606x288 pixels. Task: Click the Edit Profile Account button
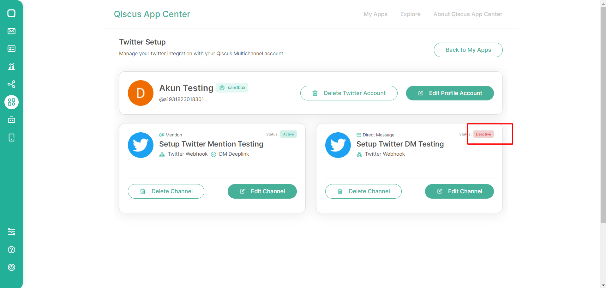[x=450, y=93]
